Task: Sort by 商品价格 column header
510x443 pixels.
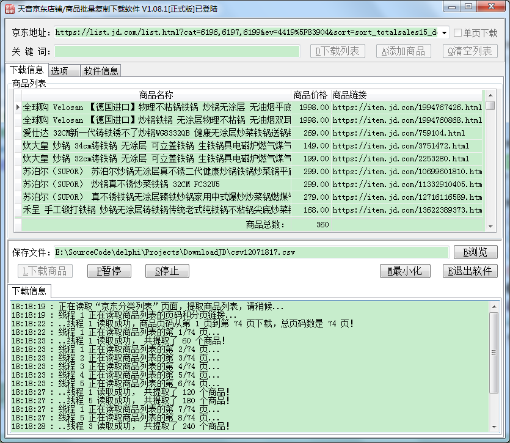Action: click(x=310, y=95)
